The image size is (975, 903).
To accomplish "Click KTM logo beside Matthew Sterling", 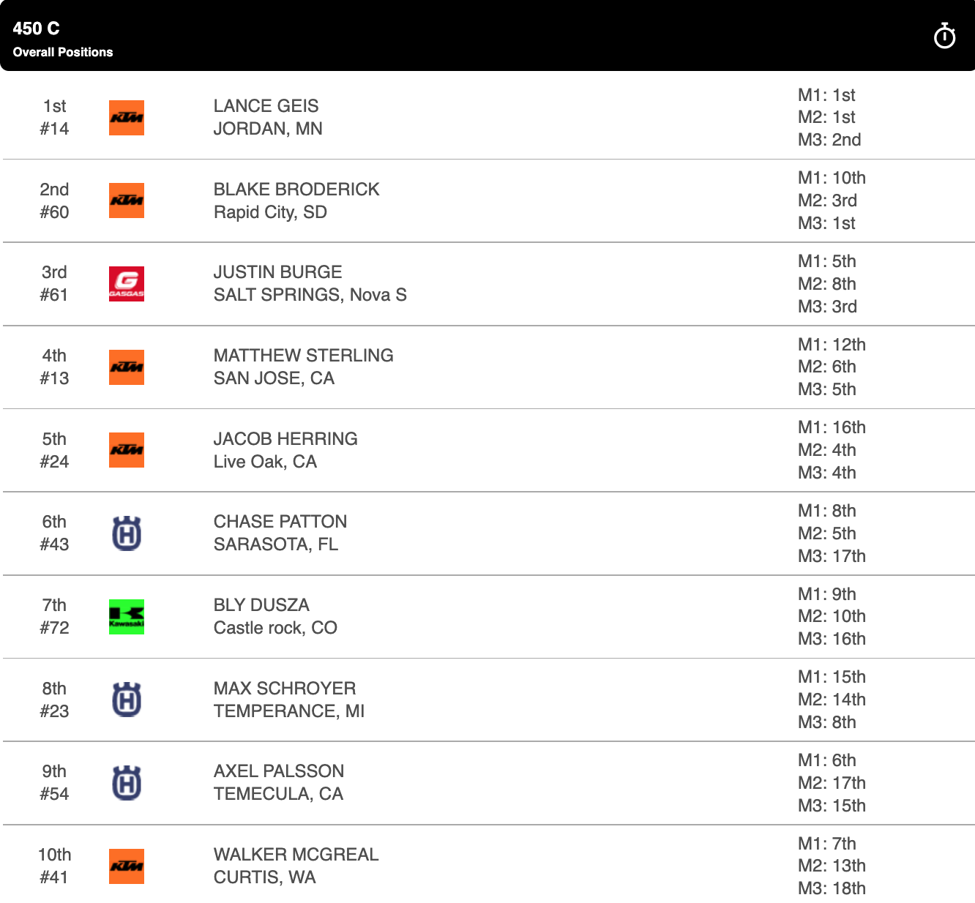I will tap(127, 367).
